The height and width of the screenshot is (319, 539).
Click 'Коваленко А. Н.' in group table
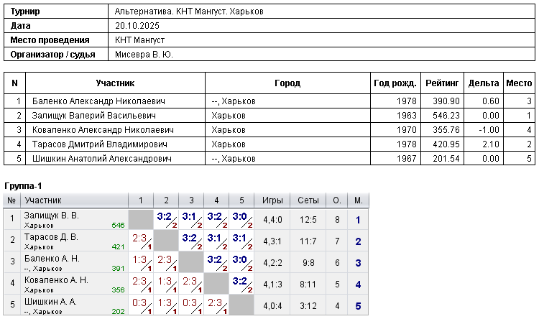(x=56, y=280)
